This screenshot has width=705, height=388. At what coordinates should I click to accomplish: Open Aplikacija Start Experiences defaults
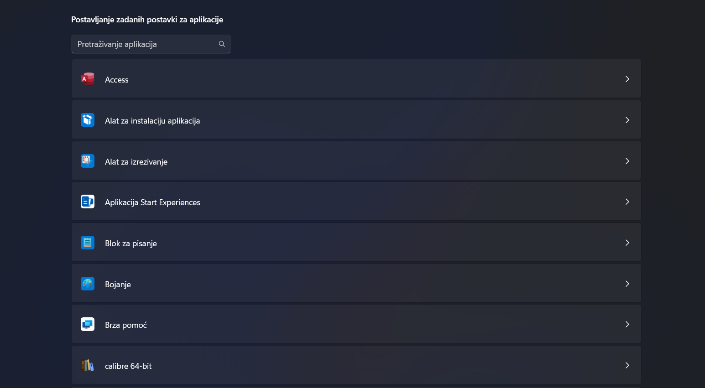click(x=356, y=202)
